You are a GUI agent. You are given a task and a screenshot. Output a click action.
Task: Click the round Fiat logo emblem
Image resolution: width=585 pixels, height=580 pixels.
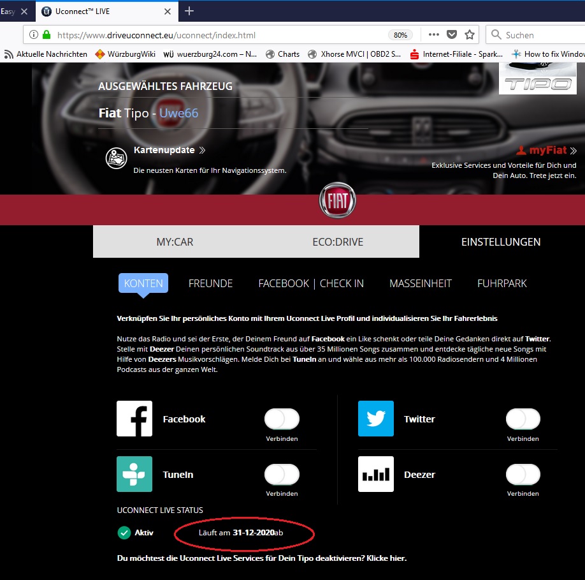click(x=337, y=200)
